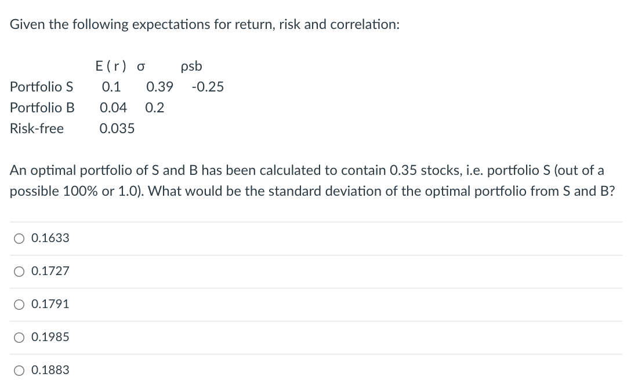The height and width of the screenshot is (388, 638).
Task: Select the radio button for 0.1985
Action: tap(18, 336)
